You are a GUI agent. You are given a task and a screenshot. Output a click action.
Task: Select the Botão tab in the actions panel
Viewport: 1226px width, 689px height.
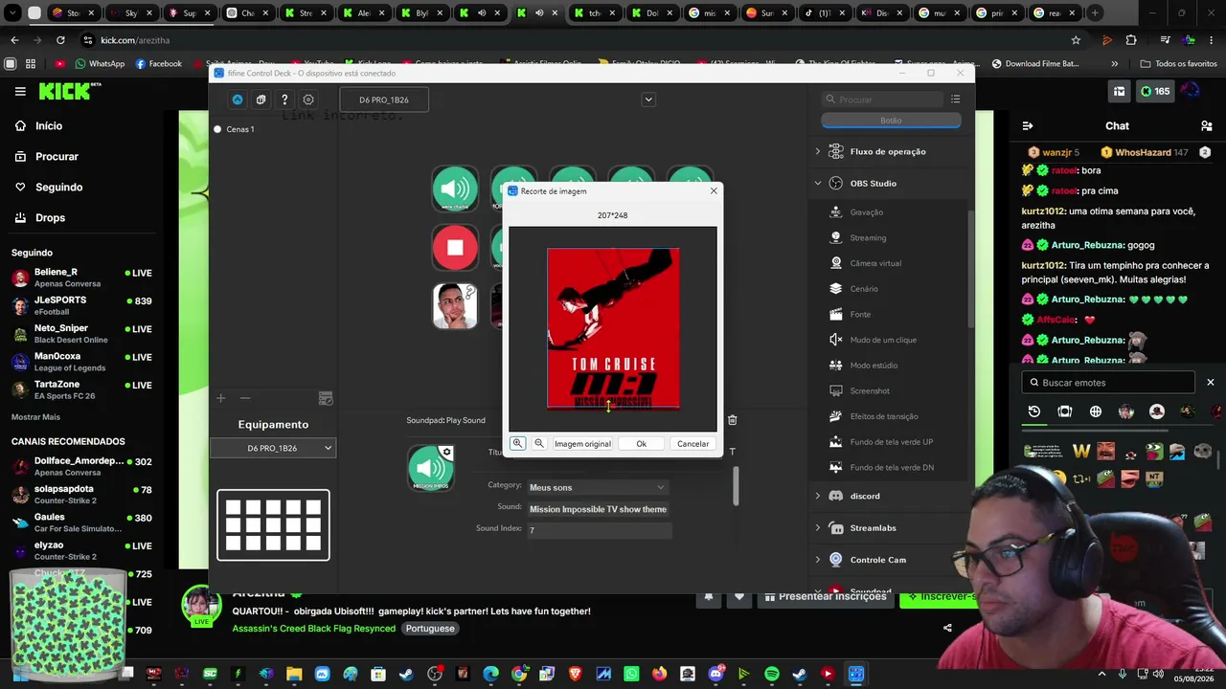(x=891, y=121)
